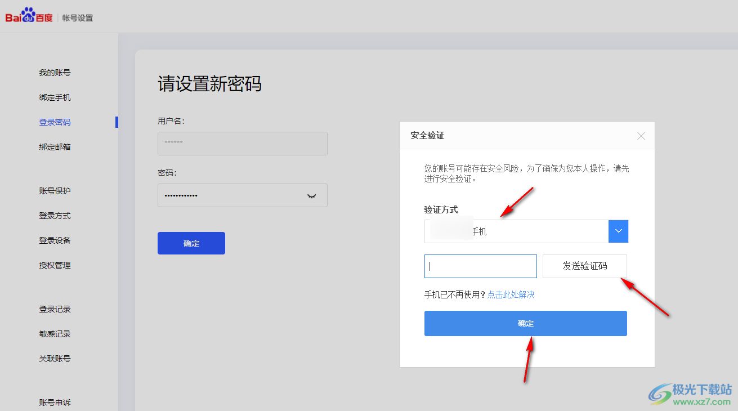738x411 pixels.
Task: Open 账号保护 sidebar item
Action: [x=55, y=191]
